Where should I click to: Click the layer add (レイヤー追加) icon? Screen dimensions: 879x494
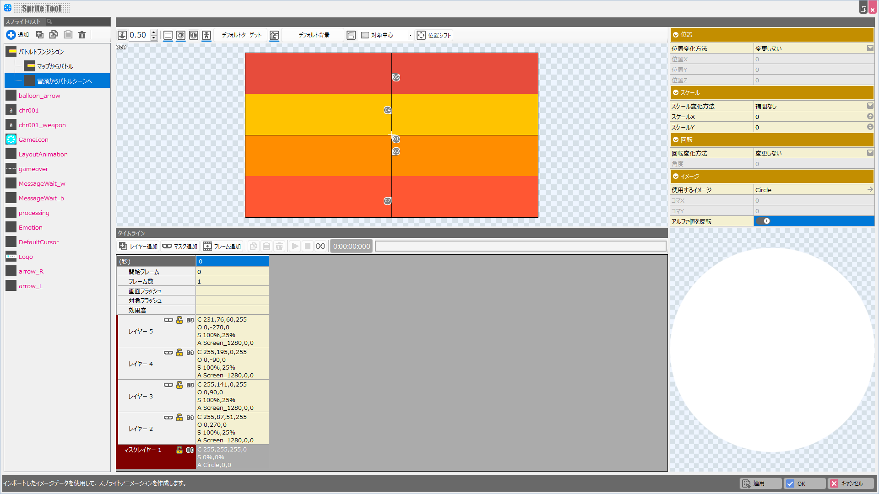click(x=123, y=247)
